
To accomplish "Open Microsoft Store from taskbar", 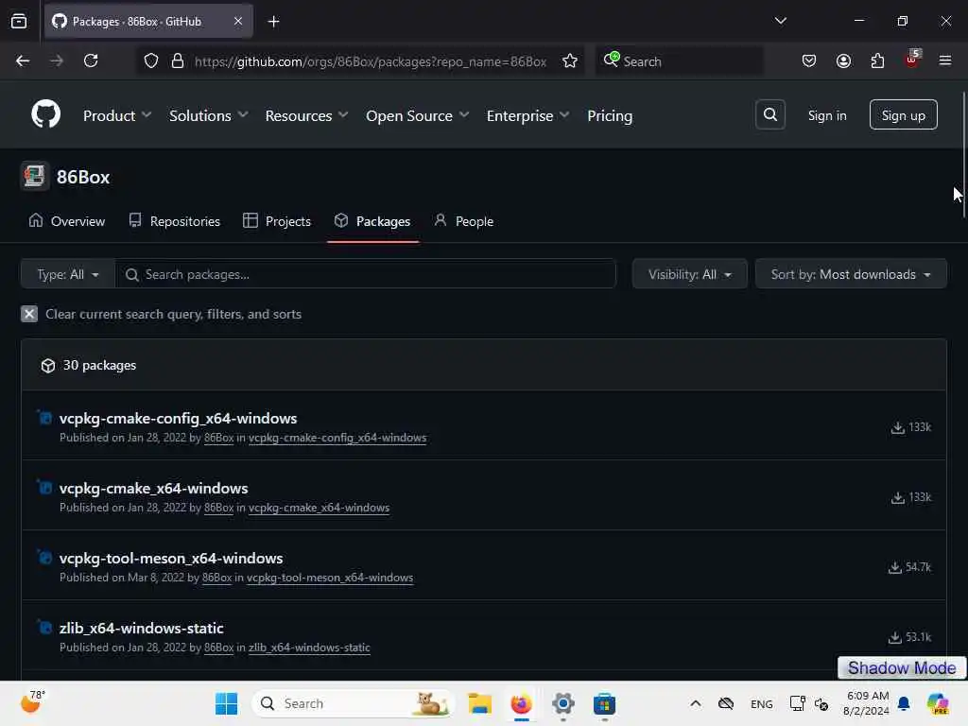I will pyautogui.click(x=604, y=703).
